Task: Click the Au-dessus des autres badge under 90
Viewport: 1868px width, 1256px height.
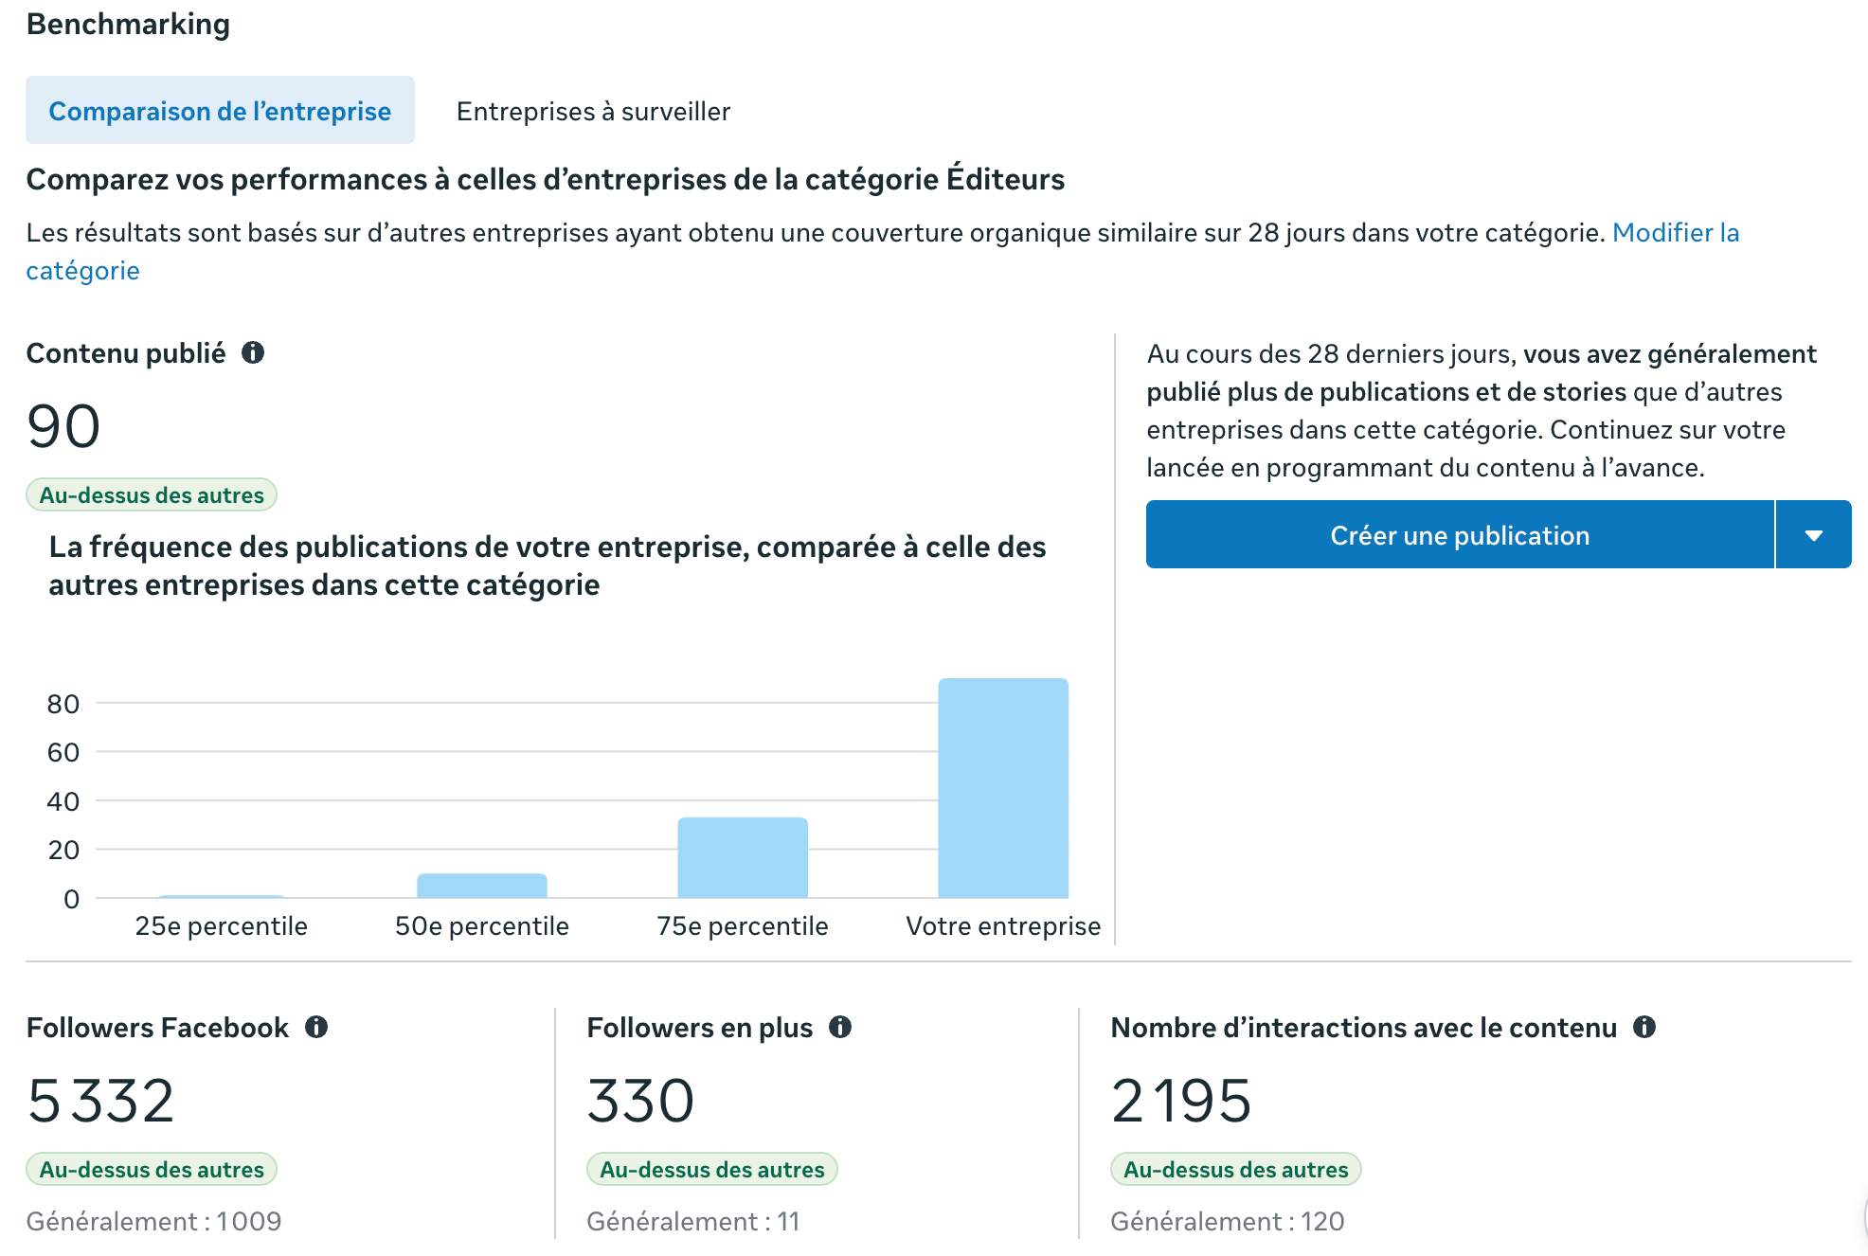Action: point(152,494)
